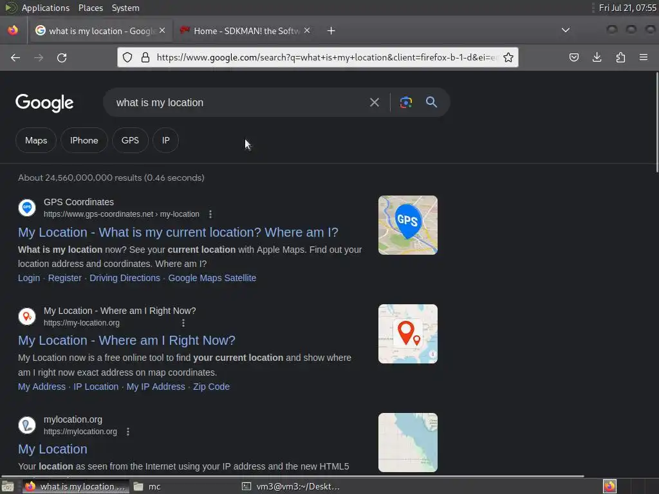Viewport: 659px width, 494px height.
Task: Open the Register sitelink
Action: pos(65,278)
